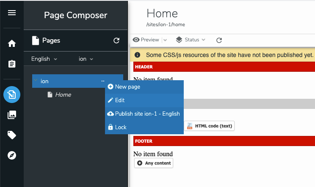Refresh the page preview toolbar
The height and width of the screenshot is (187, 315).
[x=219, y=40]
